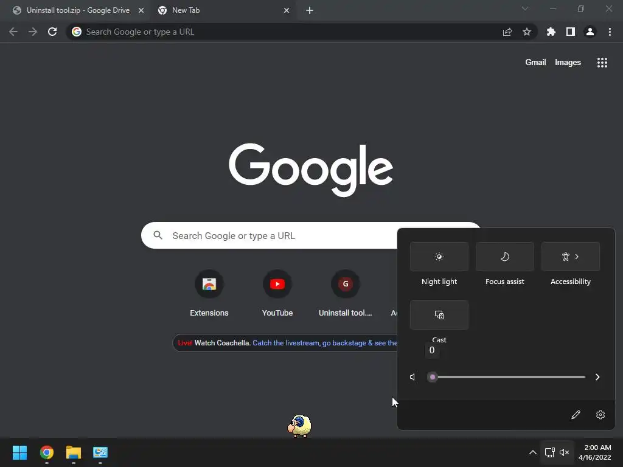Image resolution: width=623 pixels, height=467 pixels.
Task: Click the magnifier icon in search box
Action: pyautogui.click(x=158, y=235)
